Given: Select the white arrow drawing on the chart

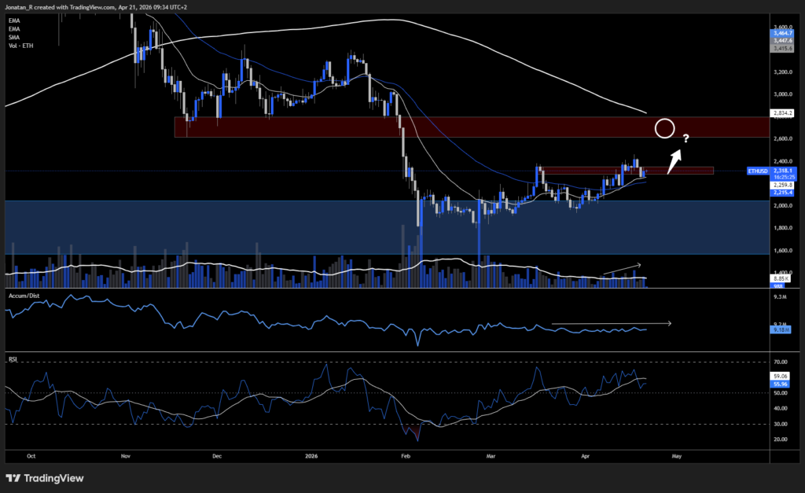Looking at the screenshot, I should click(x=674, y=157).
